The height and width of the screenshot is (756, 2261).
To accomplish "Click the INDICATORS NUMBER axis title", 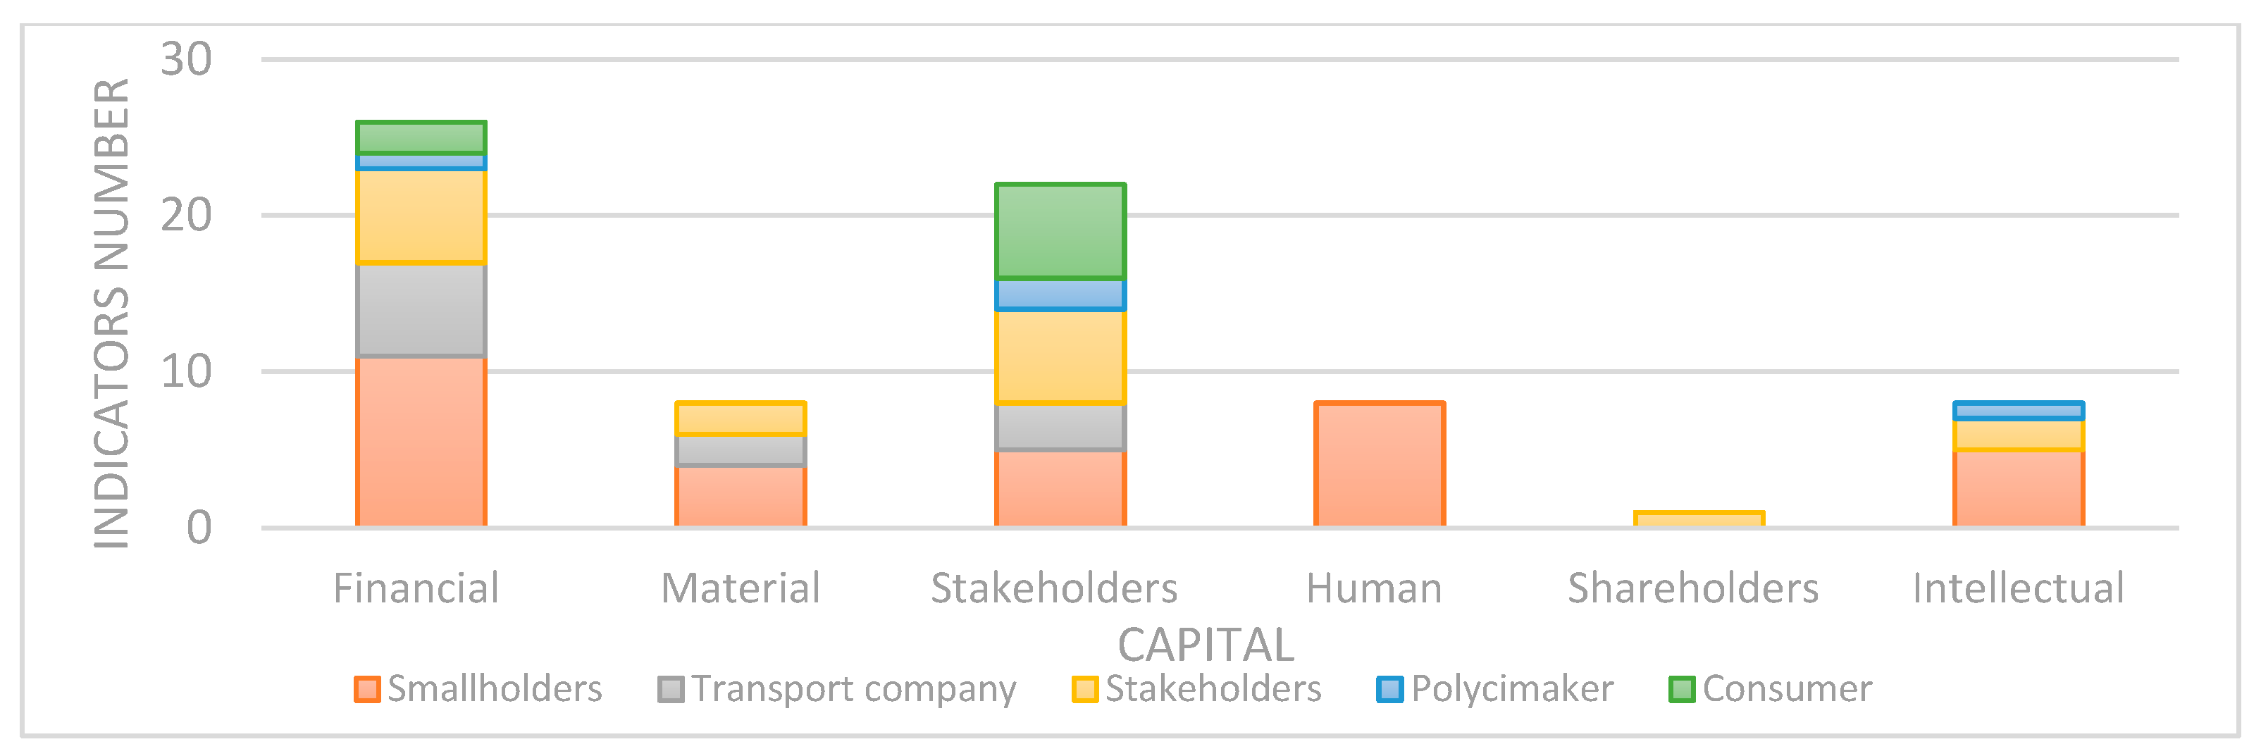I will (x=112, y=314).
